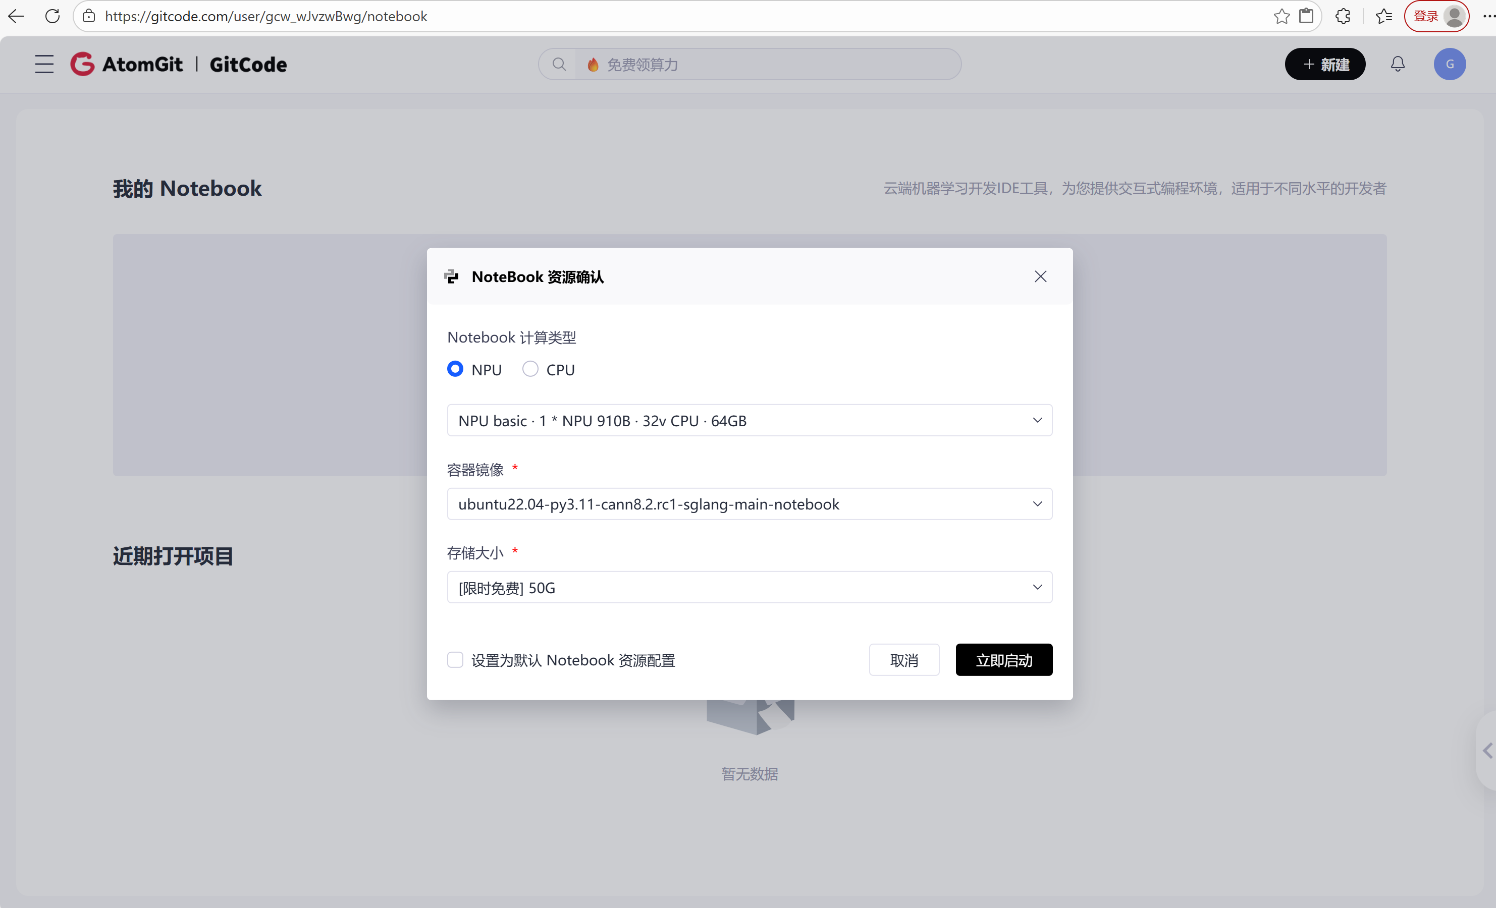1496x908 pixels.
Task: Open notifications via the bell icon
Action: (1397, 64)
